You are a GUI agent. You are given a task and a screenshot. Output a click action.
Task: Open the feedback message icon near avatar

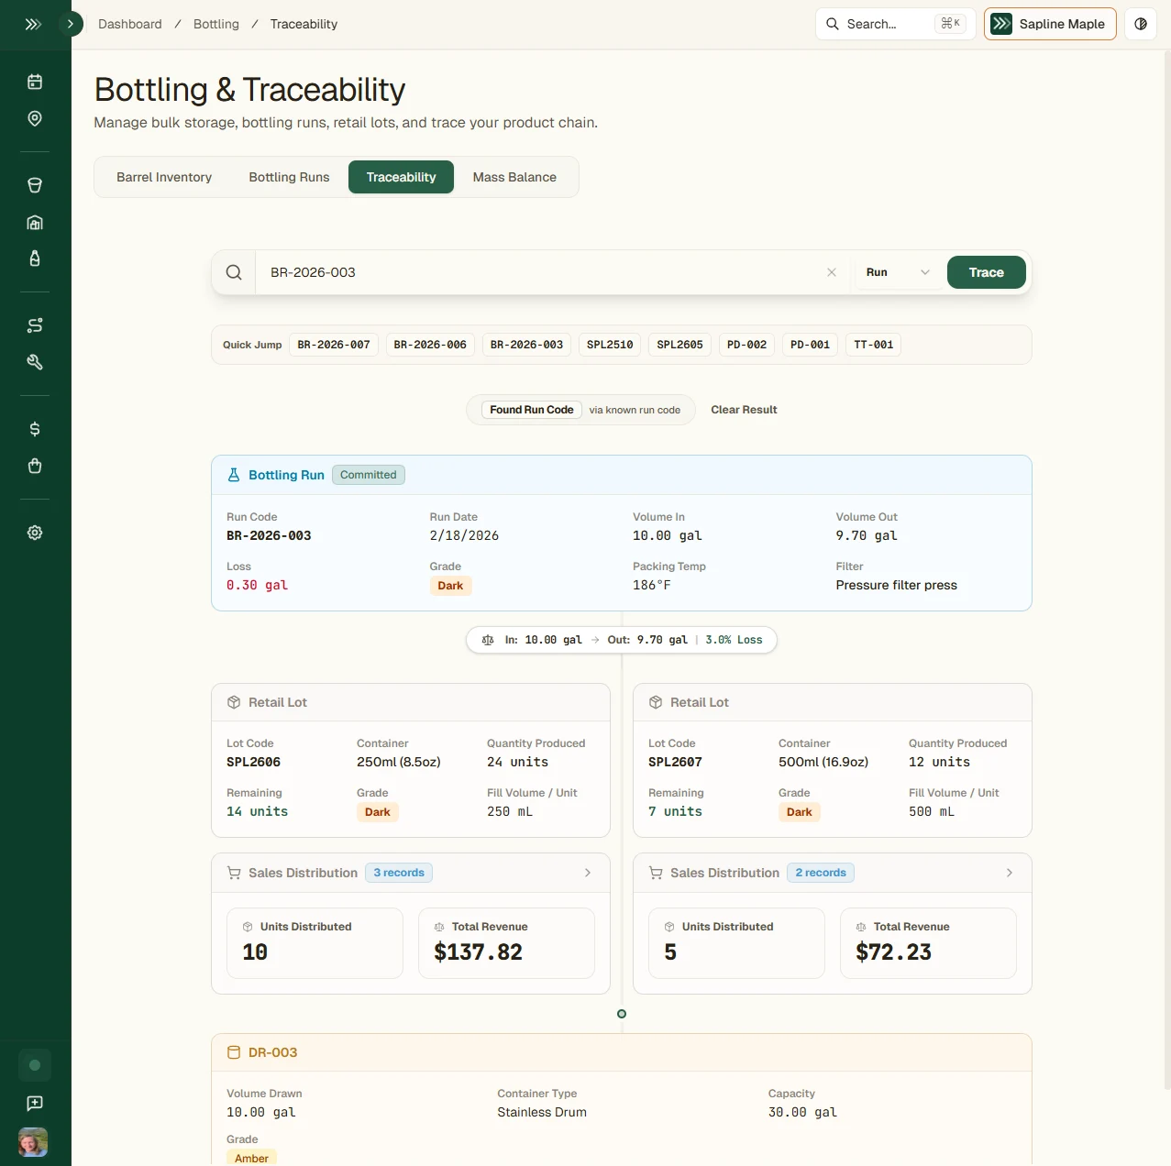tap(35, 1104)
